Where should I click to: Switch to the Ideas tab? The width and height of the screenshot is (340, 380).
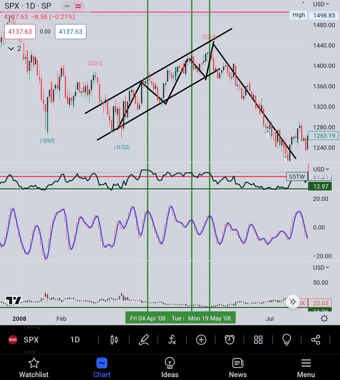pos(170,367)
